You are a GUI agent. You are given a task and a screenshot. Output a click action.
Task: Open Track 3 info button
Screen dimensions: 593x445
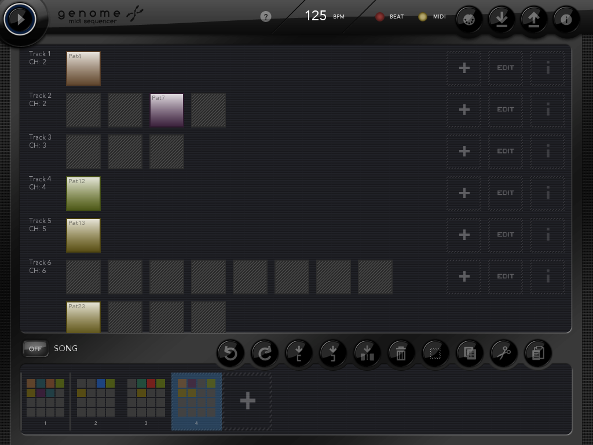point(548,151)
